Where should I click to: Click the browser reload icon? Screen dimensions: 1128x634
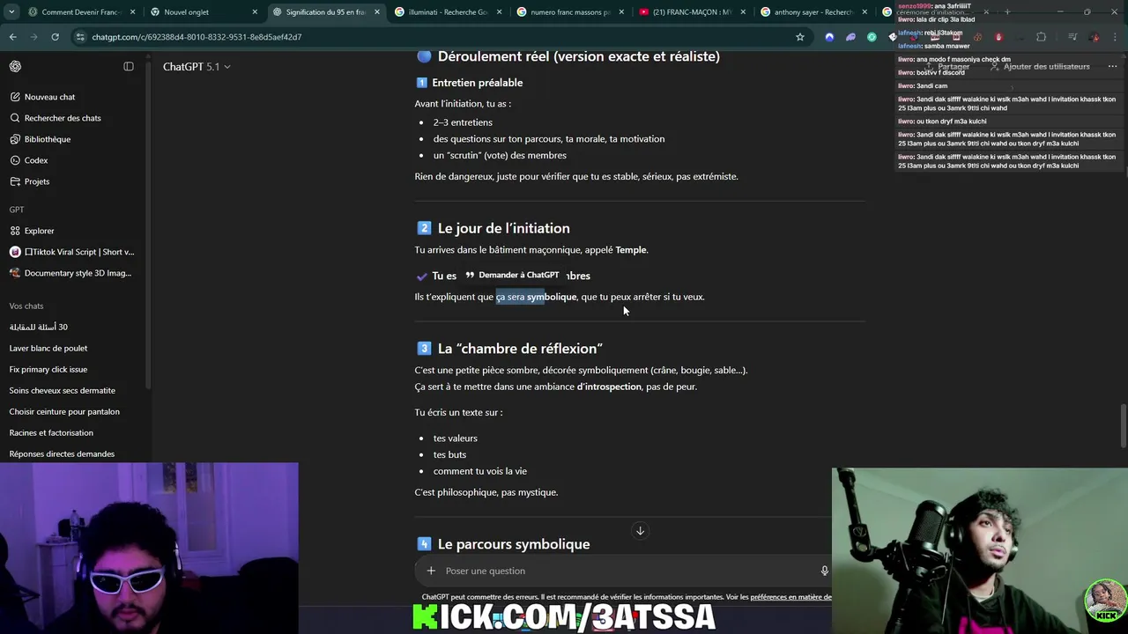pos(55,37)
